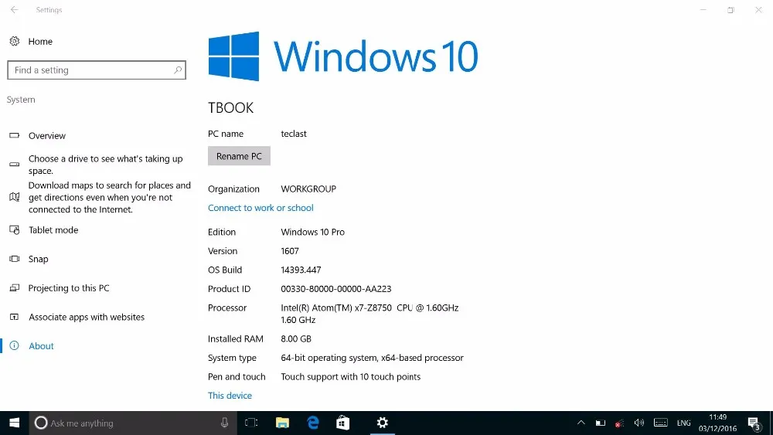Image resolution: width=773 pixels, height=435 pixels.
Task: Click the Windows 10 logo image
Action: click(343, 56)
